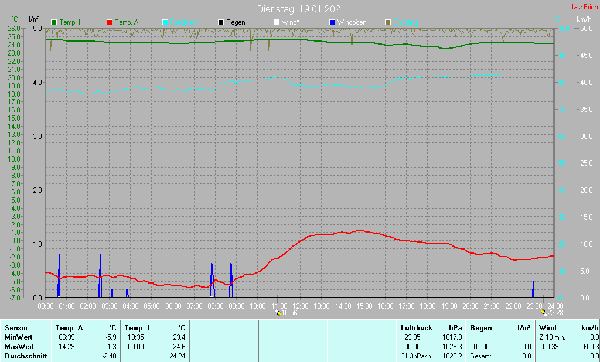The image size is (600, 362).
Task: Click the 'Regen' header in the table
Action: [x=481, y=328]
